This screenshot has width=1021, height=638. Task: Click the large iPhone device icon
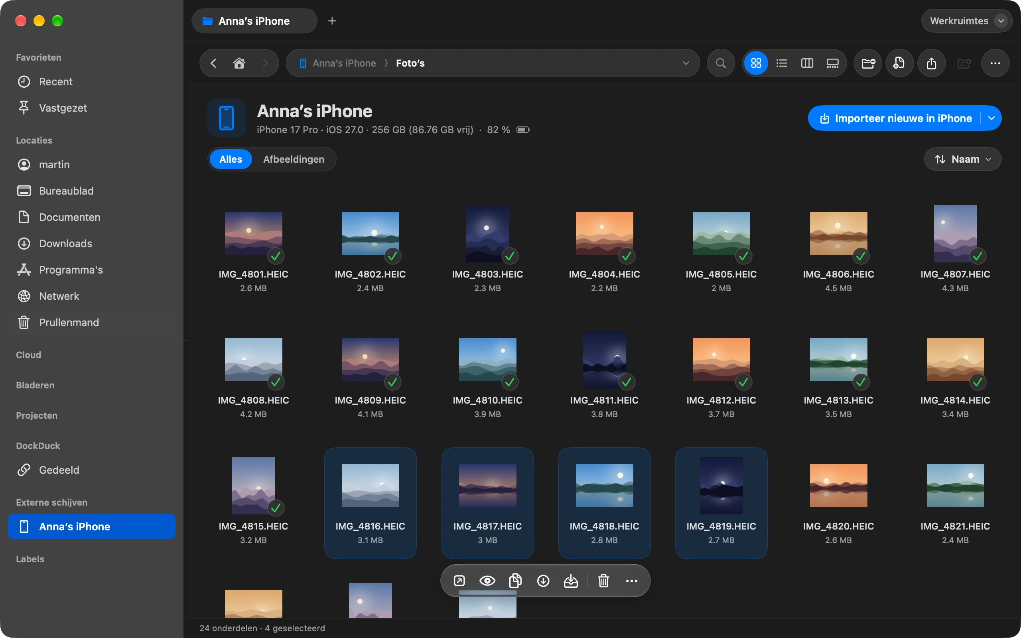(227, 118)
